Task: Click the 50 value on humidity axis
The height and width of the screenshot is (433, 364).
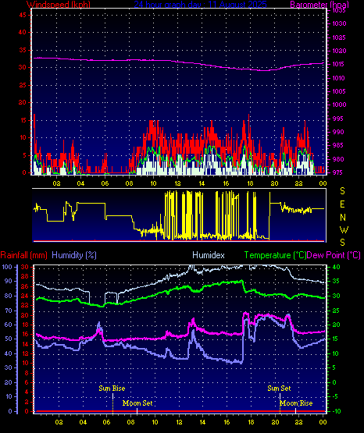Action: (x=9, y=339)
